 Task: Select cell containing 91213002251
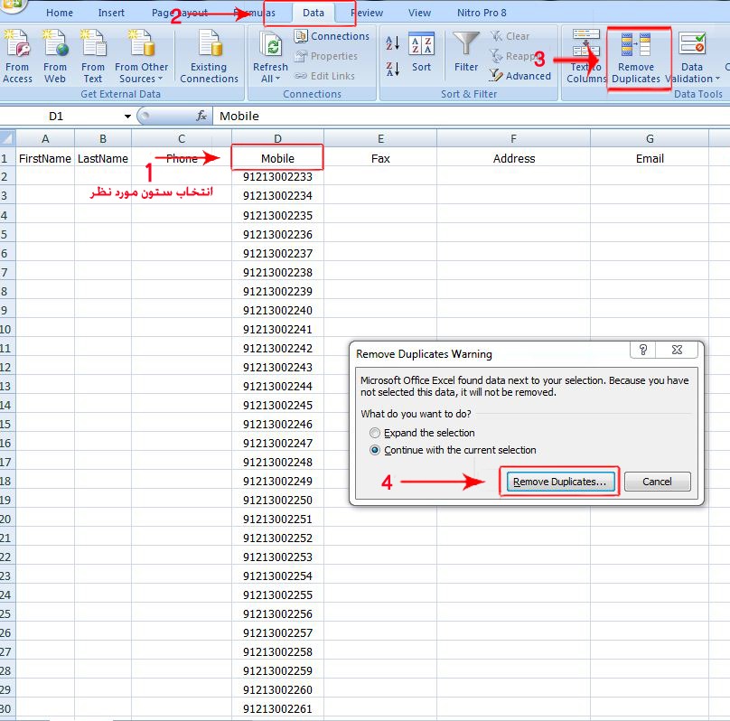tap(277, 519)
